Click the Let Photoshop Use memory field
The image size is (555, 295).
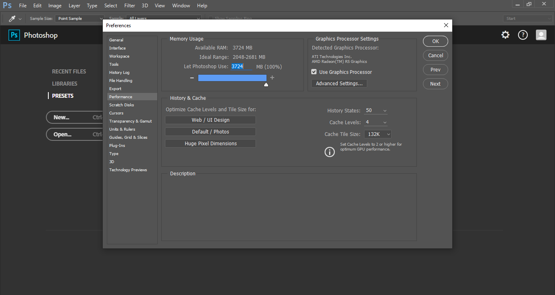pyautogui.click(x=242, y=67)
